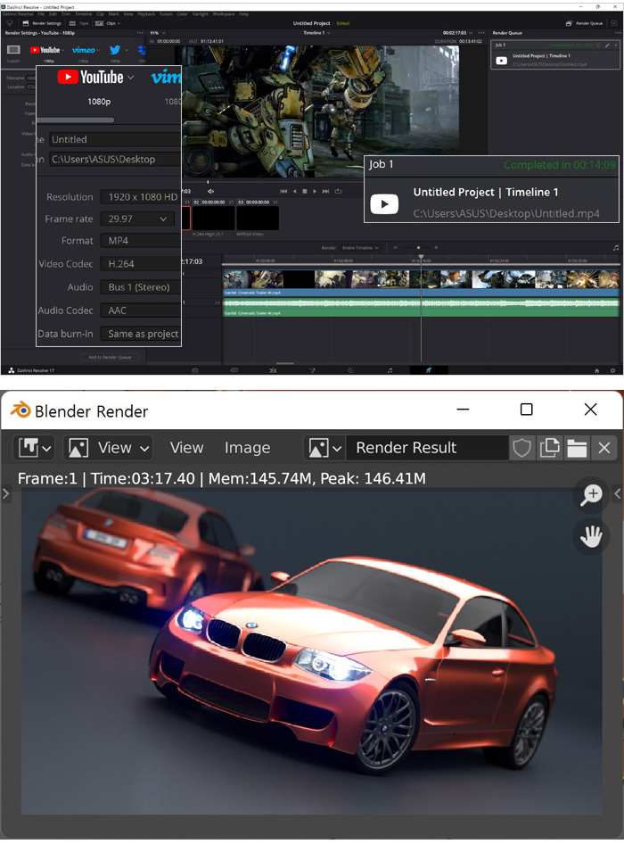624x844 pixels.
Task: Toggle the Tape button in the toolbar
Action: (78, 24)
